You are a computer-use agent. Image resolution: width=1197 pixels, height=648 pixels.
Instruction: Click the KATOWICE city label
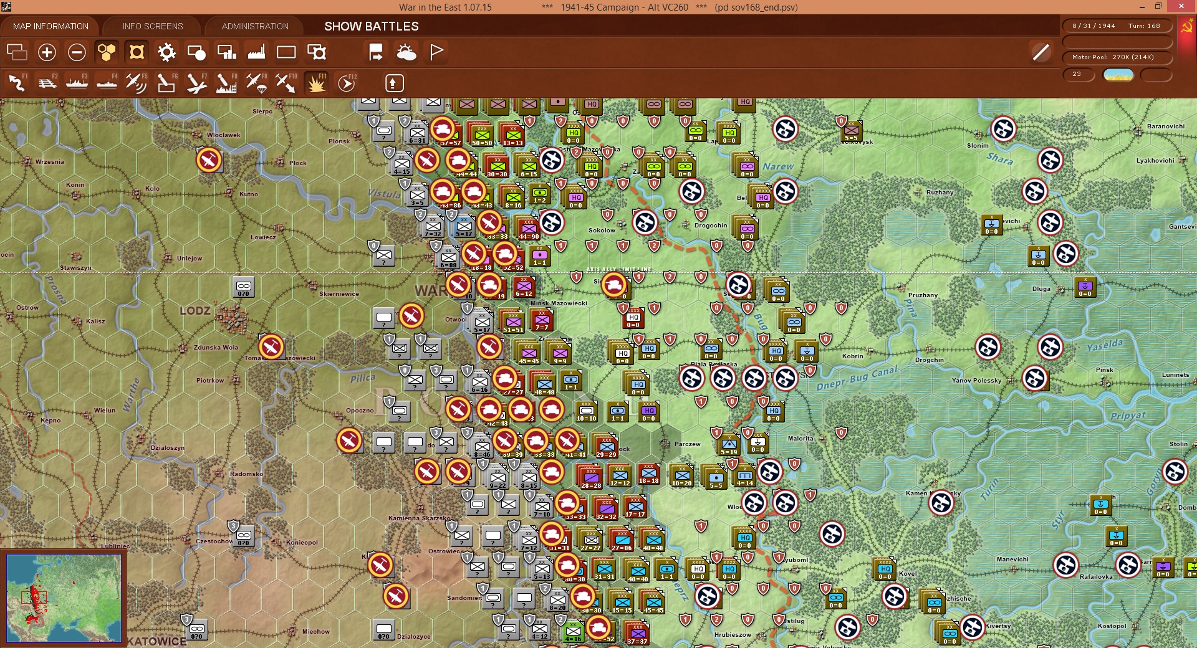click(156, 641)
